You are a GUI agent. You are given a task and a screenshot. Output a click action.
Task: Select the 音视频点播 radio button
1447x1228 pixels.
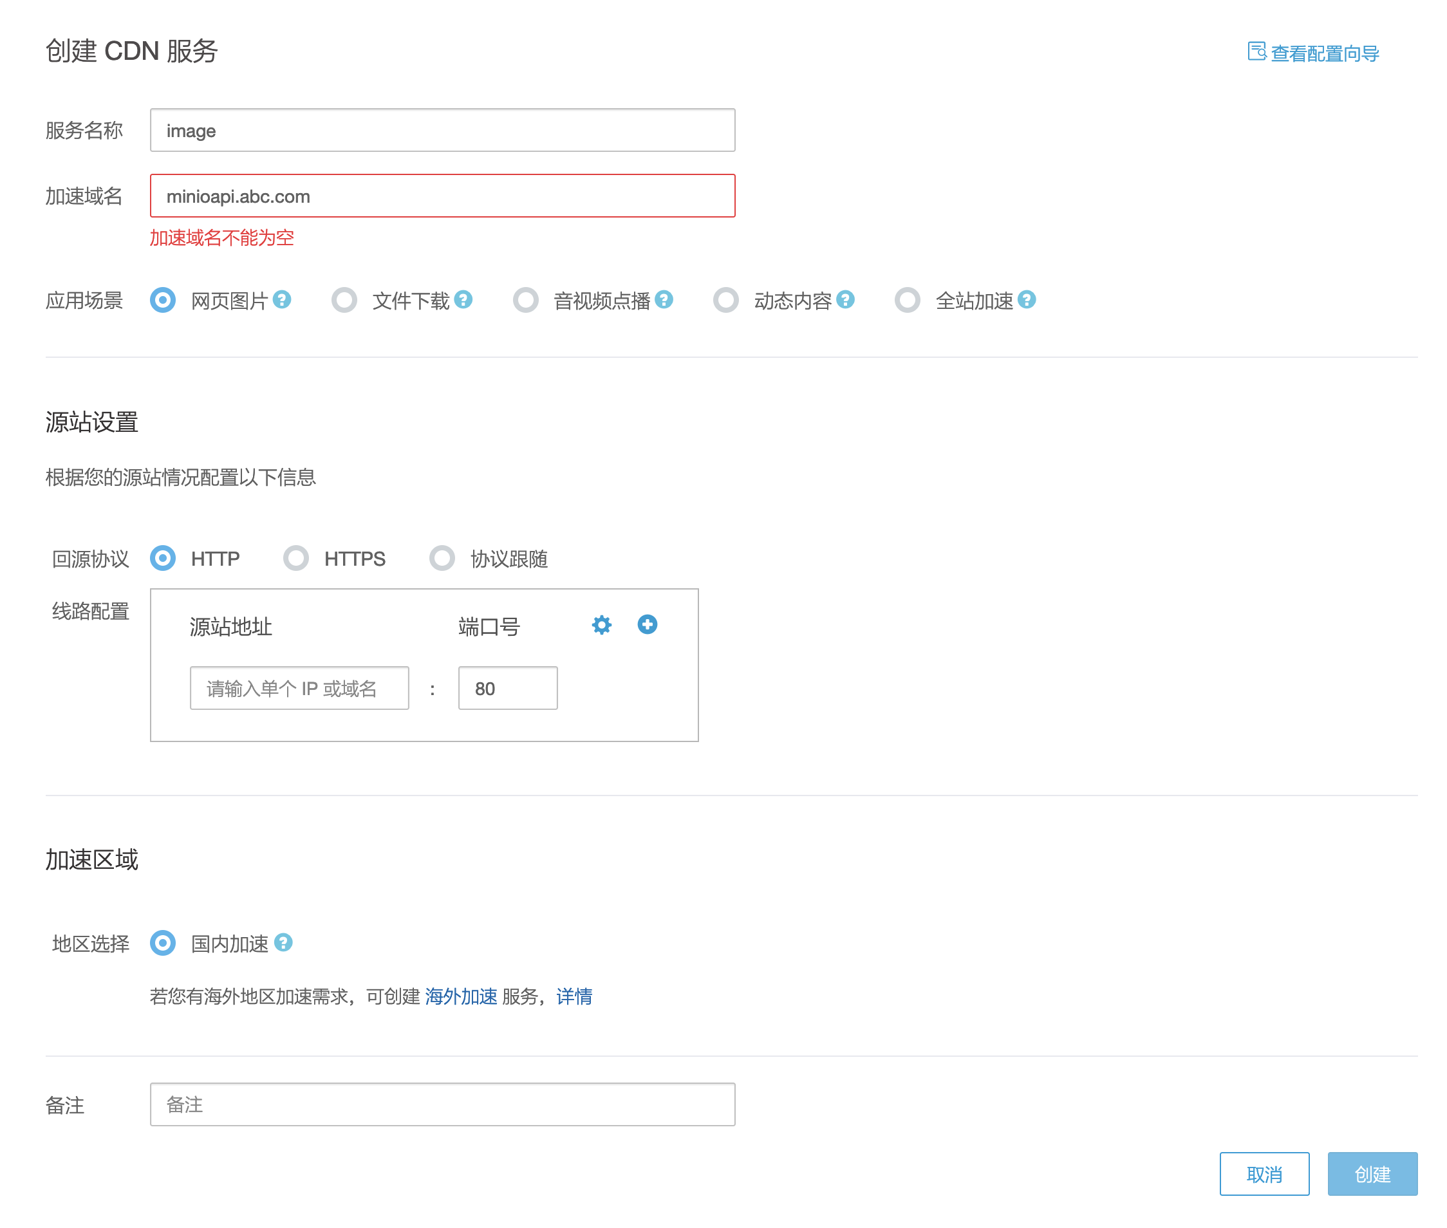tap(526, 300)
